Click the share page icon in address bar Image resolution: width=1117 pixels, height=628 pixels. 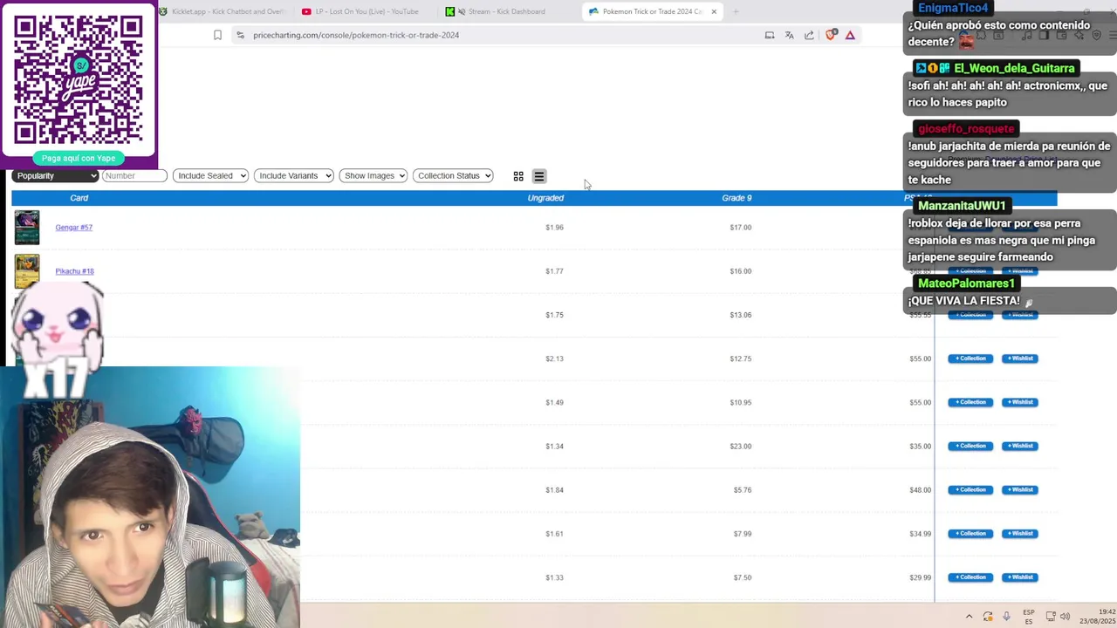click(x=809, y=35)
